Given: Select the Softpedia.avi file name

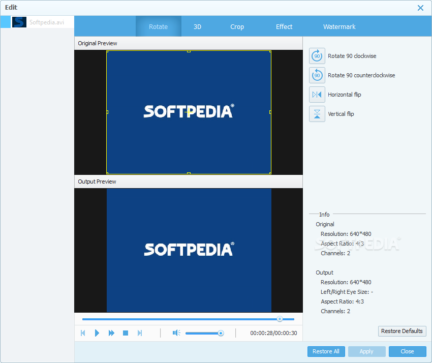Looking at the screenshot, I should pyautogui.click(x=47, y=22).
